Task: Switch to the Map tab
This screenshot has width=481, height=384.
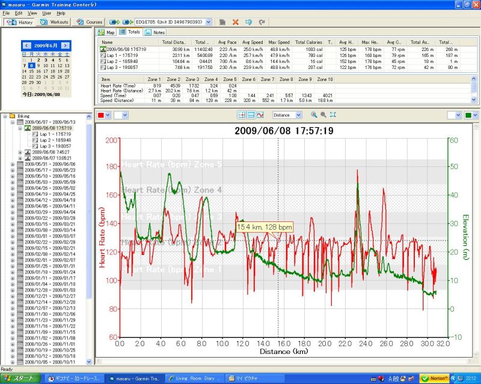Action: (x=106, y=32)
